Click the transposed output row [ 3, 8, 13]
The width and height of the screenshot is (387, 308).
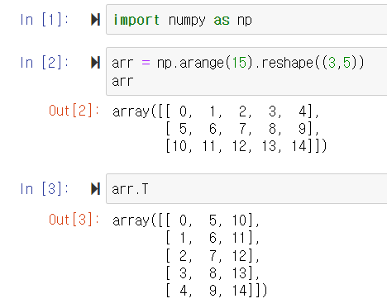pos(213,273)
